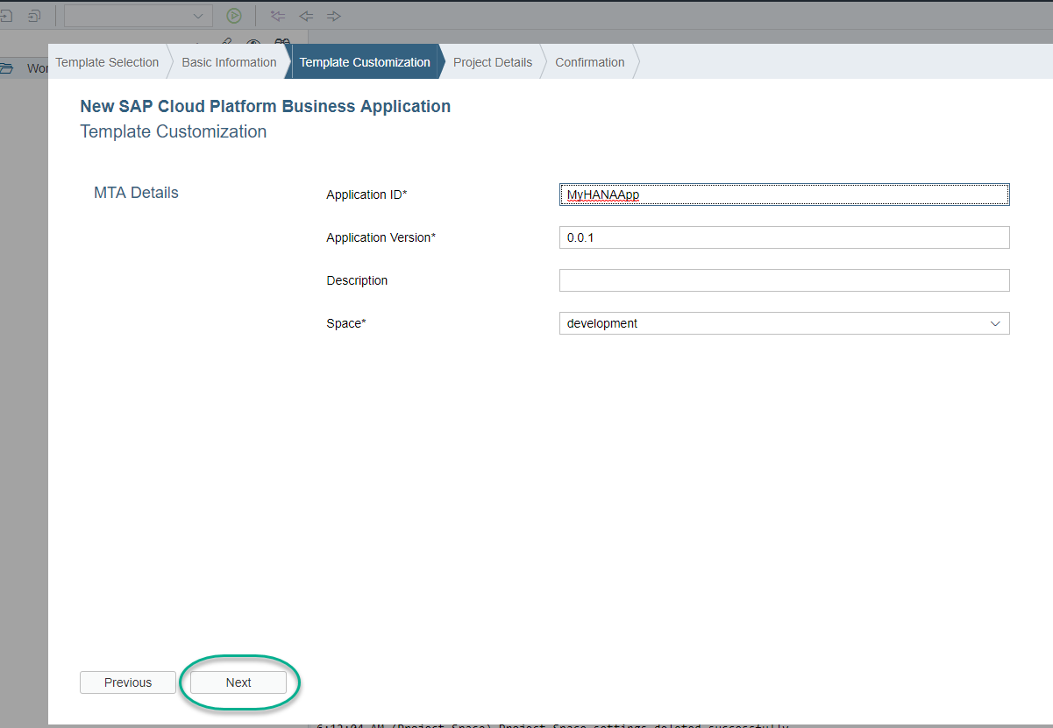Select the Template Customization step

tap(365, 62)
